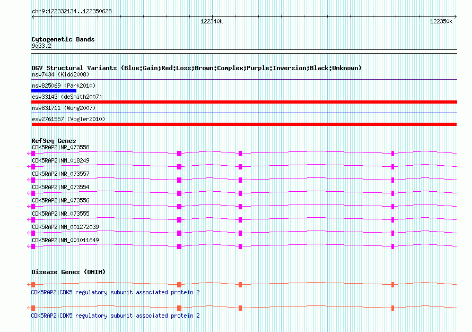This screenshot has width=472, height=332.
Task: Click the CDK5RAP2|NM_001272039 transcript label
Action: pos(65,227)
